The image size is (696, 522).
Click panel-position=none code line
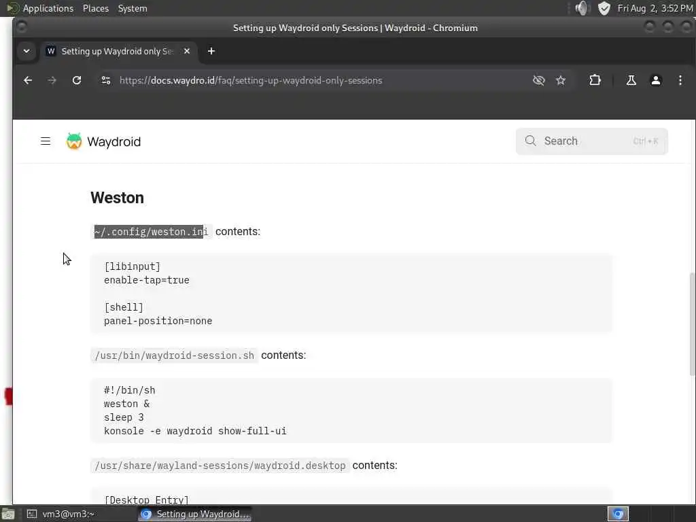point(158,321)
